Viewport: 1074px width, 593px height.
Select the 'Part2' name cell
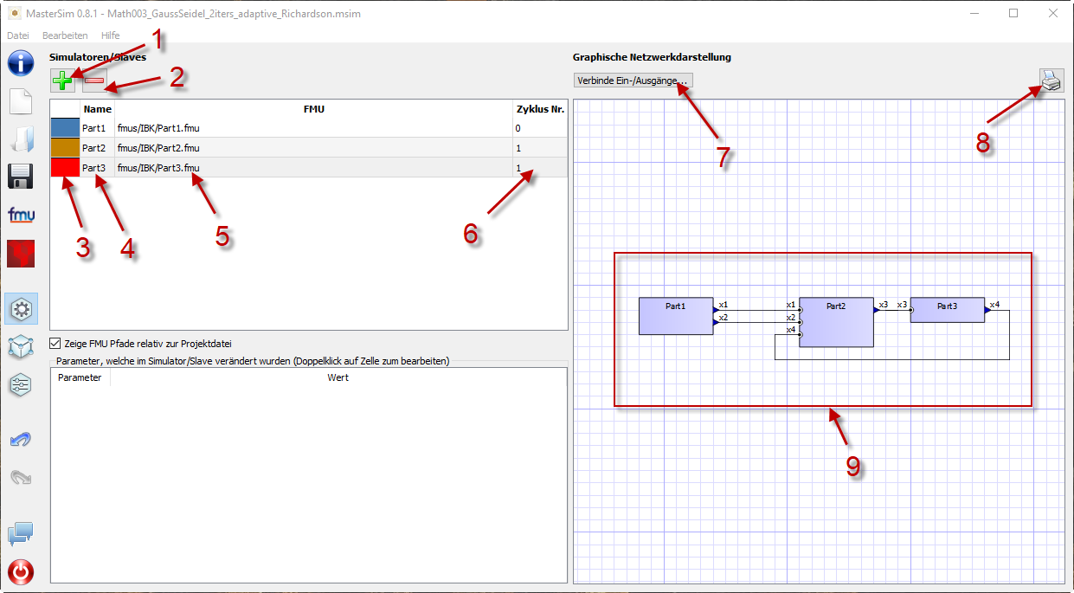pyautogui.click(x=97, y=148)
